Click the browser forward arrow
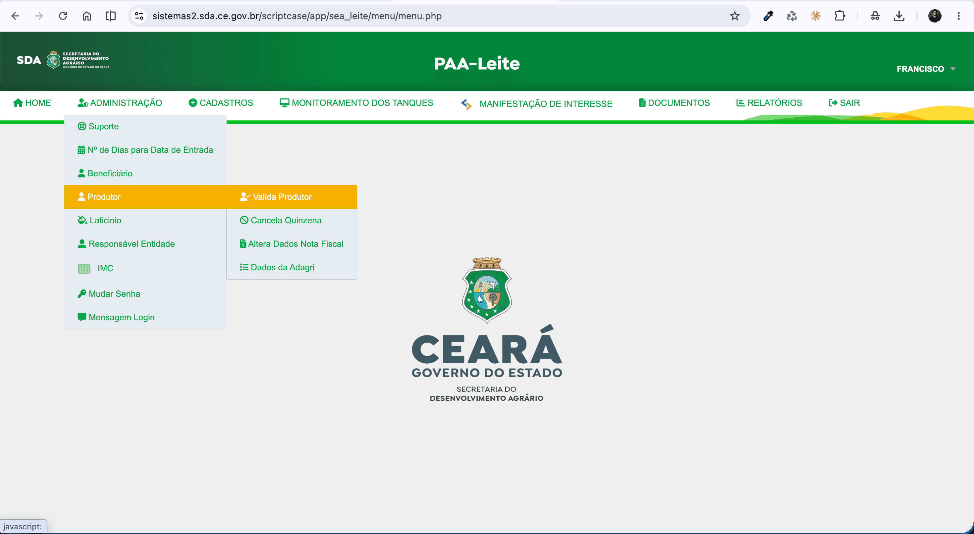Image resolution: width=974 pixels, height=534 pixels. click(x=38, y=16)
